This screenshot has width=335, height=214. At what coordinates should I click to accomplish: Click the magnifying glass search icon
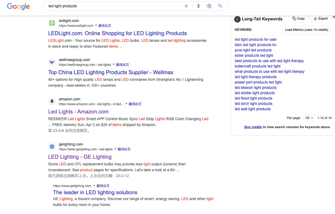pyautogui.click(x=220, y=6)
